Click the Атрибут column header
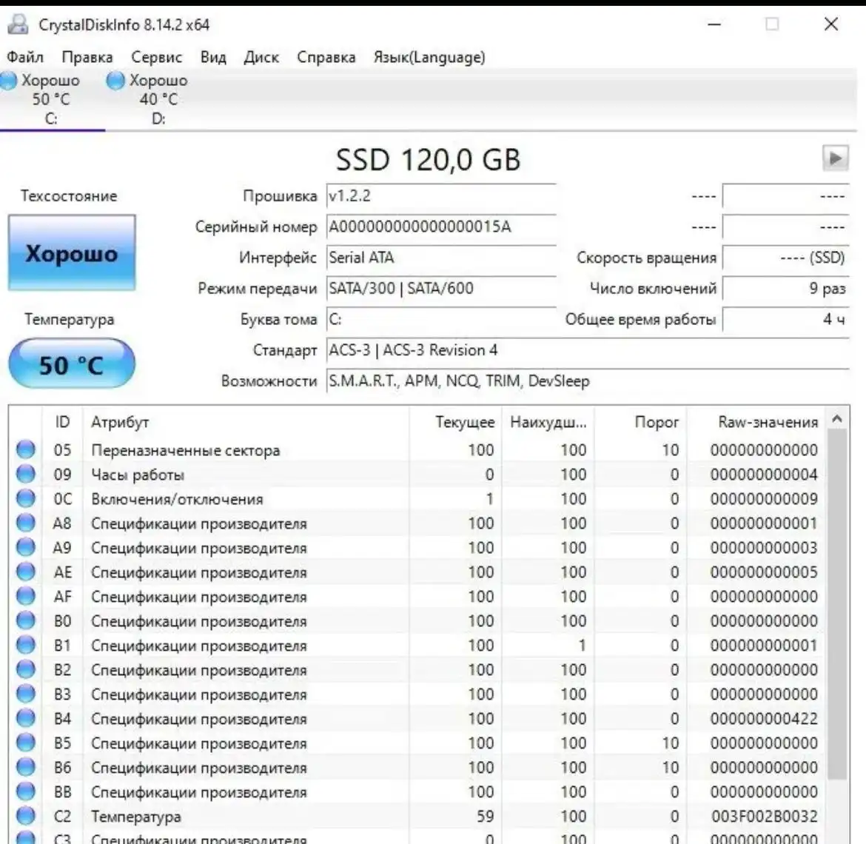The image size is (866, 844). pyautogui.click(x=120, y=422)
